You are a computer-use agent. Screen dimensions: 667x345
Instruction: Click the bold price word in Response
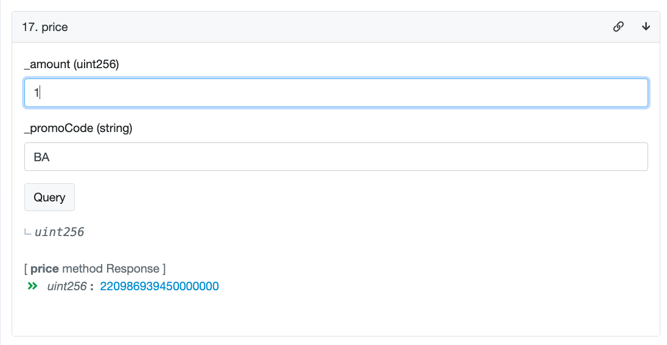44,268
